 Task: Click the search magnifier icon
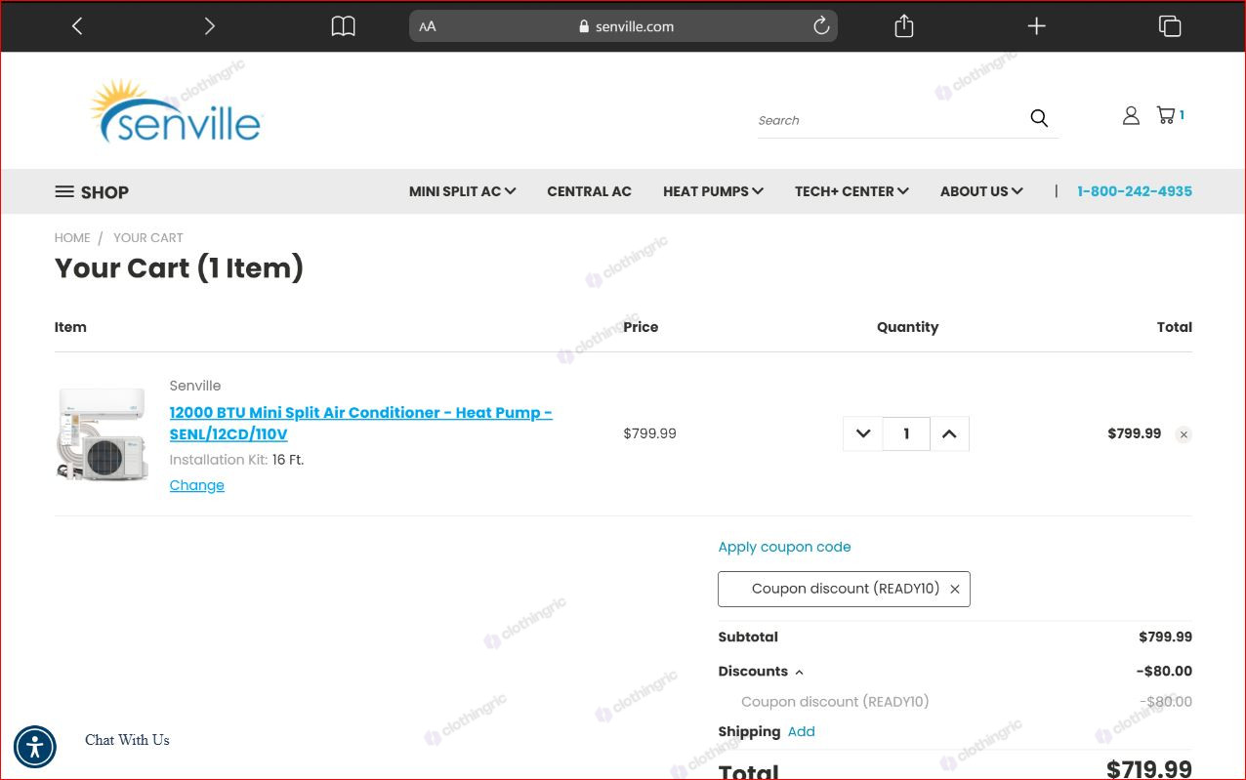1039,118
